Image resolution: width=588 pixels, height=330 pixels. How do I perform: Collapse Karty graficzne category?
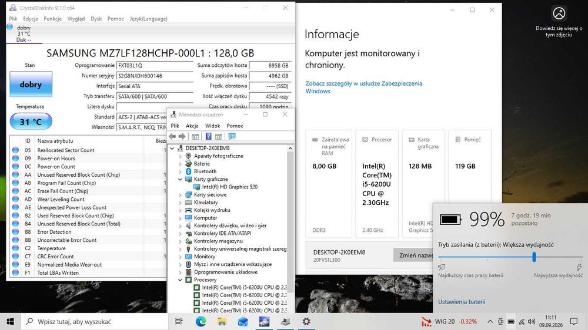pos(180,179)
